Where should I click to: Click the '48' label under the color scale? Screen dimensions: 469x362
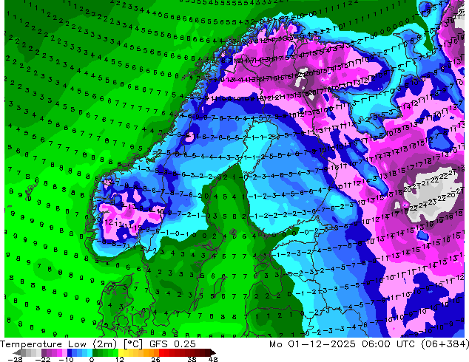[213, 359]
